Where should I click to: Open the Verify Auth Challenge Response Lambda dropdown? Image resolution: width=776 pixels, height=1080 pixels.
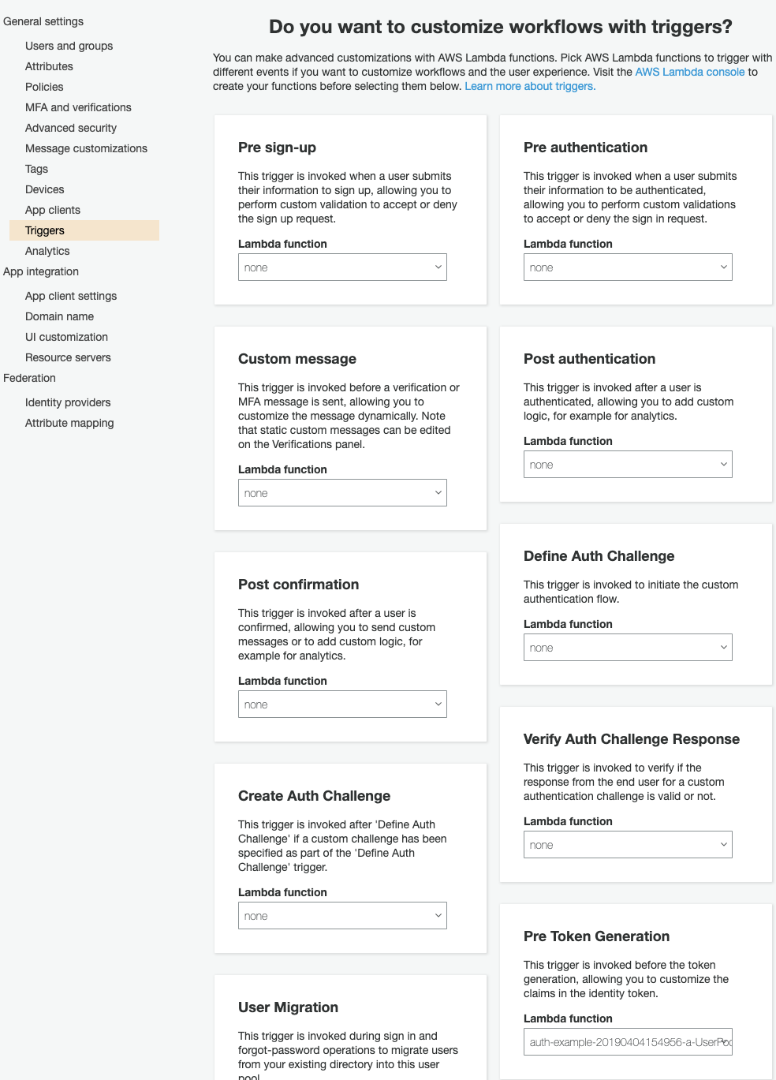[x=628, y=845]
